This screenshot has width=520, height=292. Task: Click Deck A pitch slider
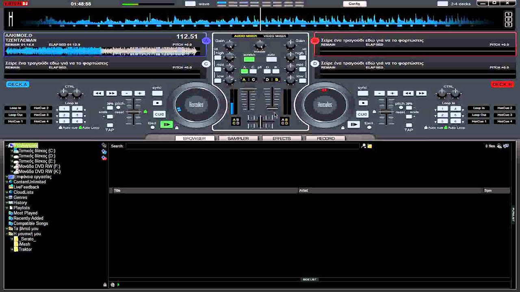coord(134,112)
